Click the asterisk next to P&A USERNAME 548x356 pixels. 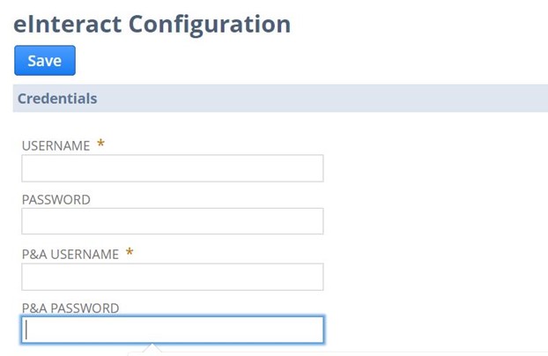pyautogui.click(x=130, y=253)
